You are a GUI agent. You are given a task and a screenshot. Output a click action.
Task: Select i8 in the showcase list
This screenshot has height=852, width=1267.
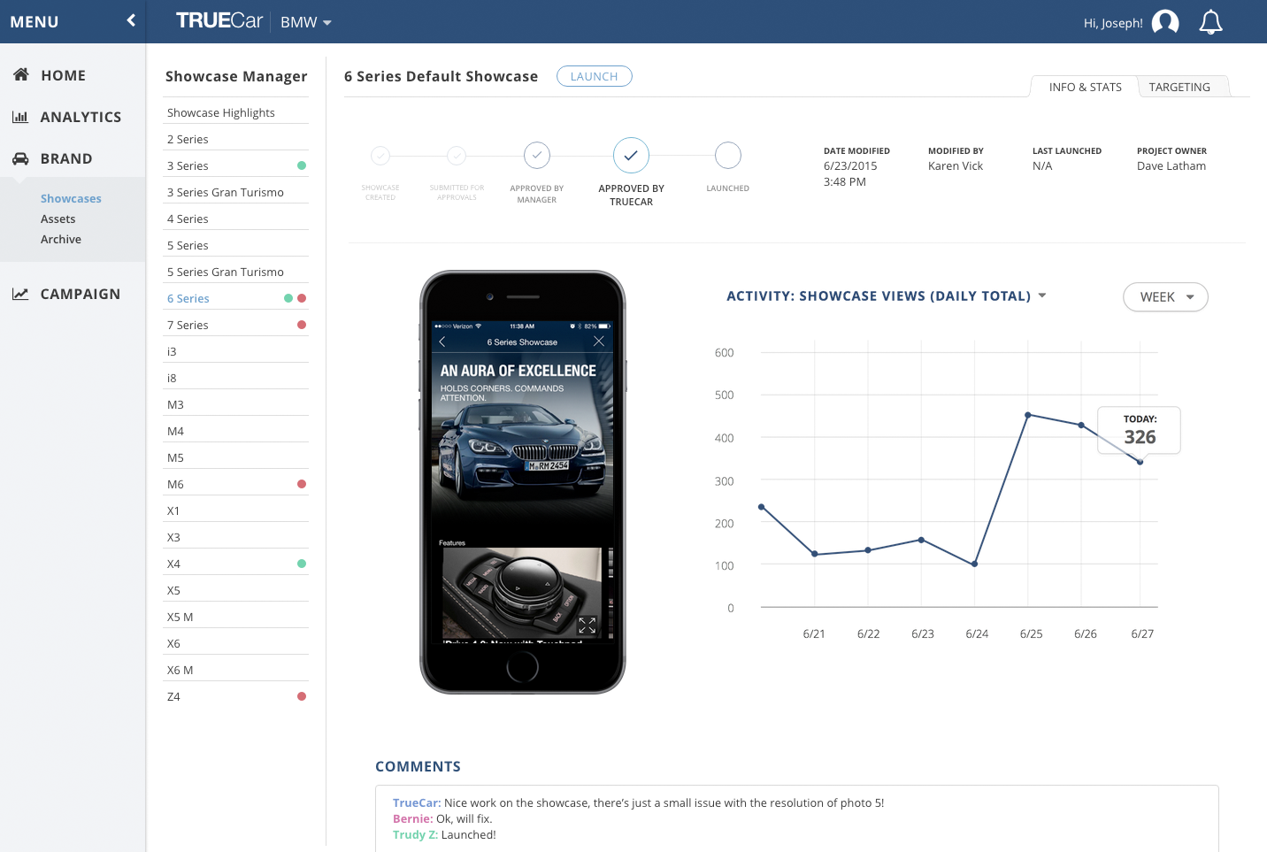pos(237,378)
